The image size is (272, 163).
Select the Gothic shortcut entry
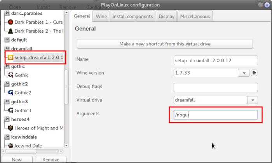click(21, 75)
